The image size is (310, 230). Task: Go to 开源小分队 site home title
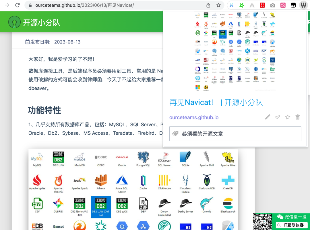click(42, 23)
